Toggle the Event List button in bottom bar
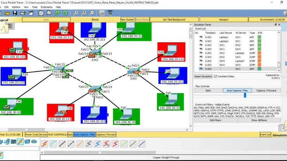 point(265,135)
